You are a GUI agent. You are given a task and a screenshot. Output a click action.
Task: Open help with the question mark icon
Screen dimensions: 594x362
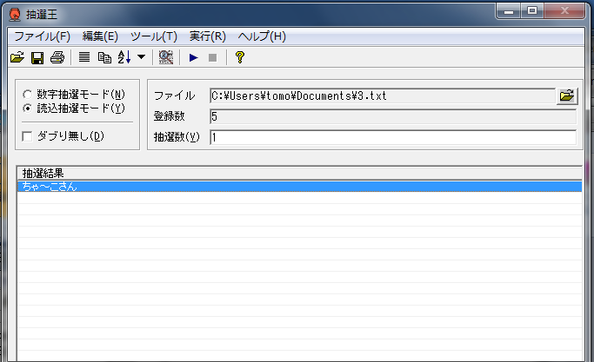click(240, 57)
